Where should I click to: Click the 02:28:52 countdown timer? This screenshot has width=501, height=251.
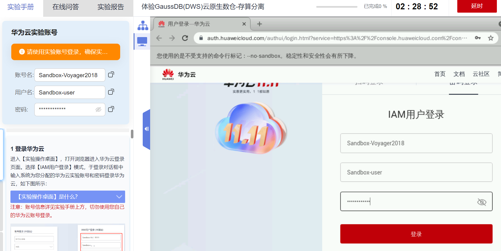click(417, 6)
